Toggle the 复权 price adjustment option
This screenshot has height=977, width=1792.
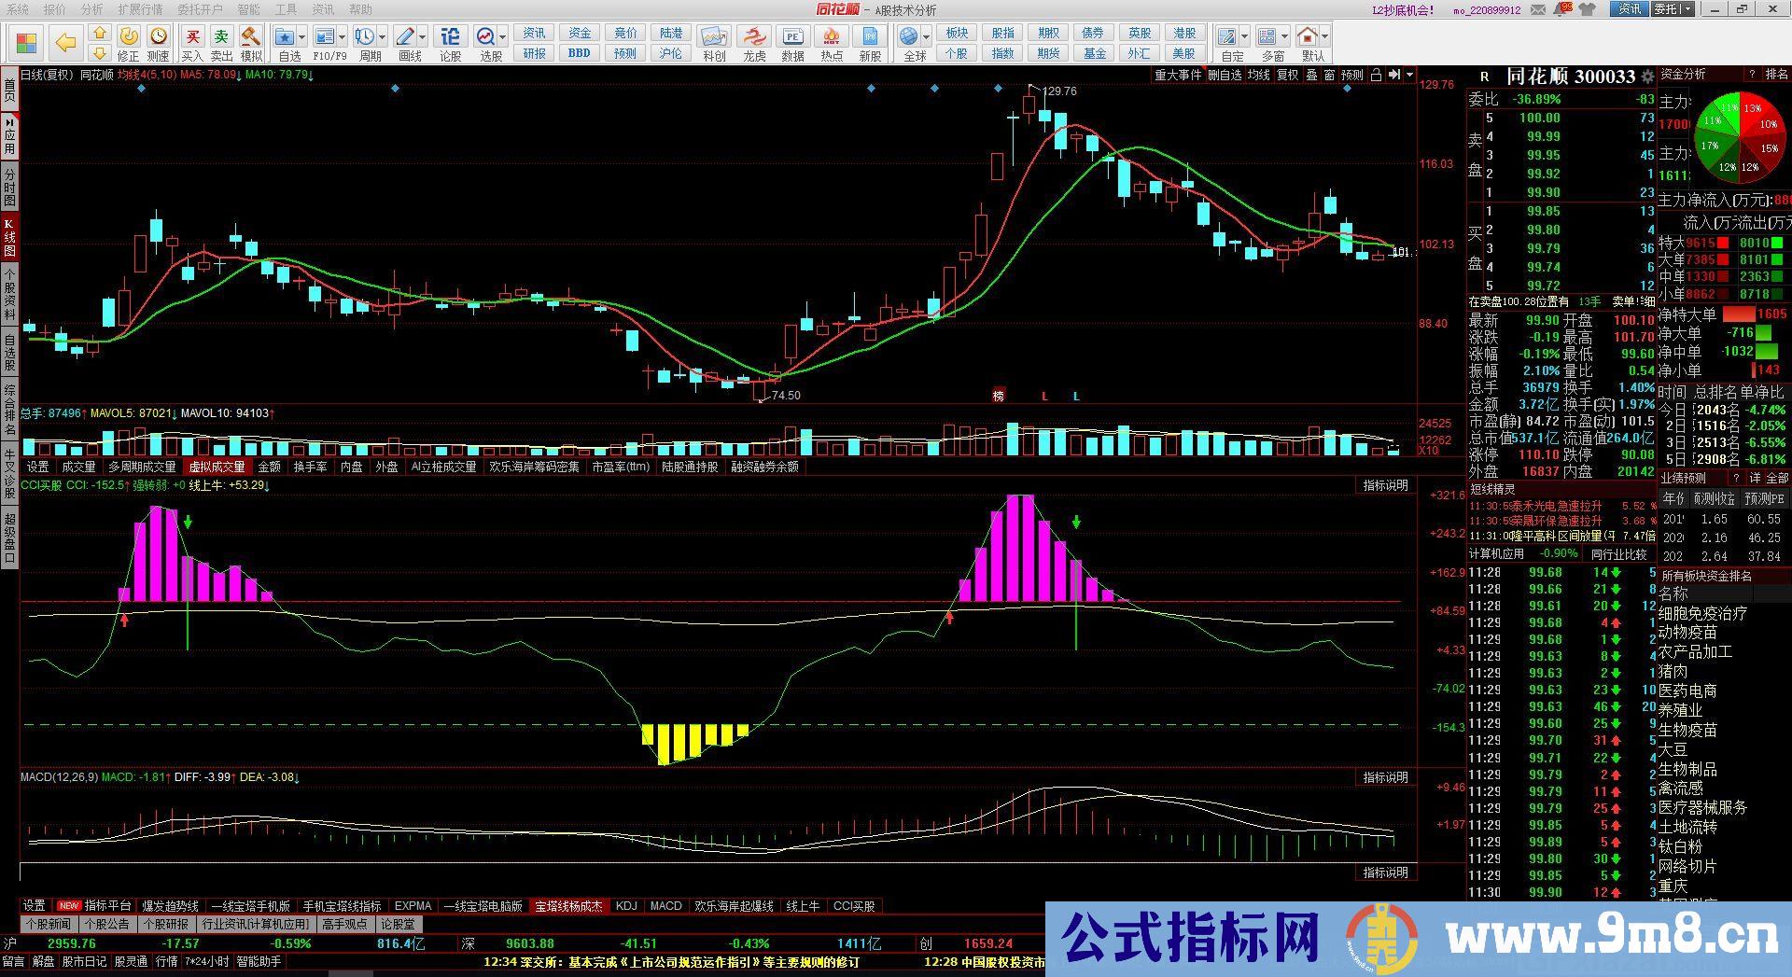pyautogui.click(x=1287, y=75)
